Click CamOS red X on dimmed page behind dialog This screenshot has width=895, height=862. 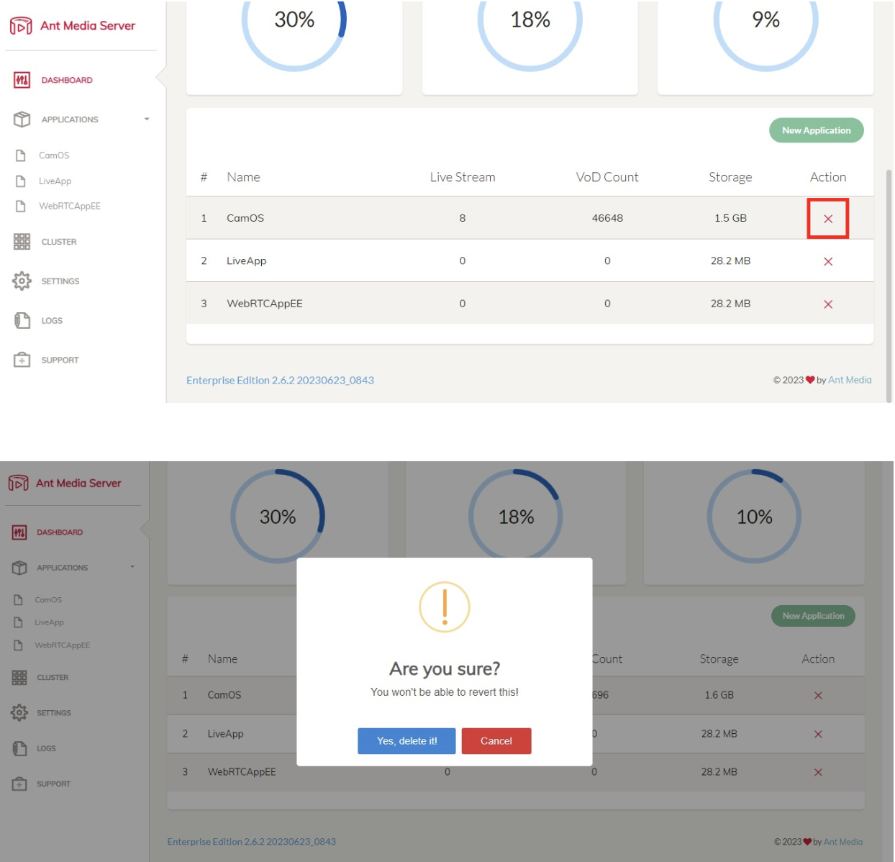click(818, 696)
